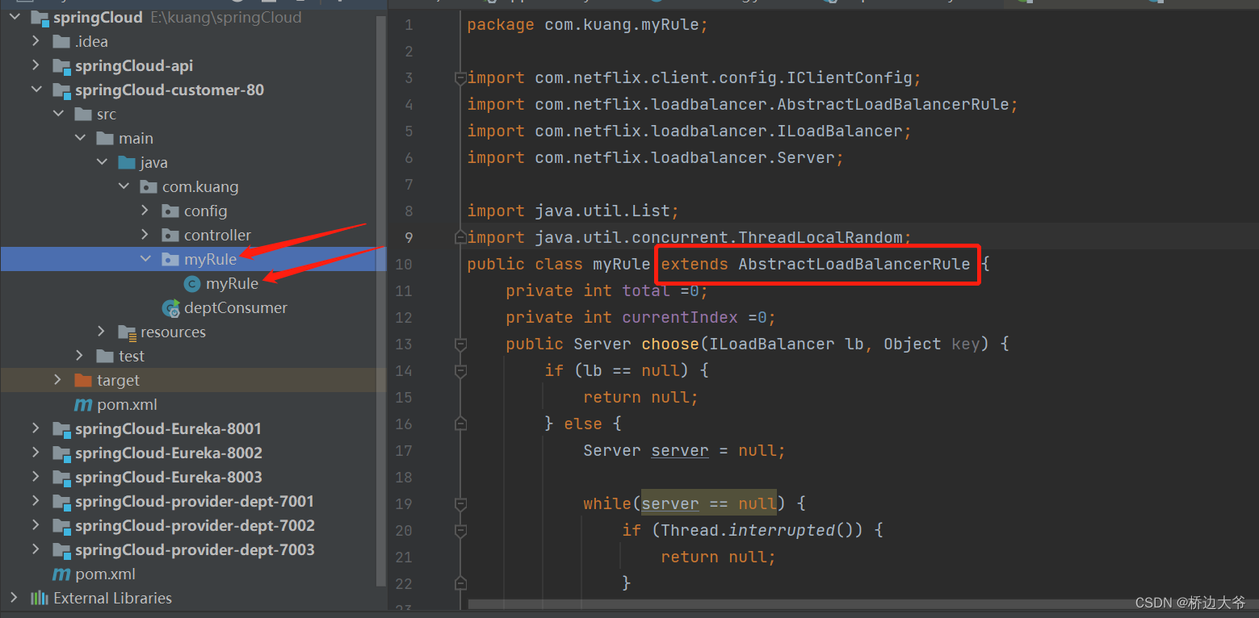Viewport: 1259px width, 618px height.
Task: Click the .idea folder icon
Action: tap(61, 41)
